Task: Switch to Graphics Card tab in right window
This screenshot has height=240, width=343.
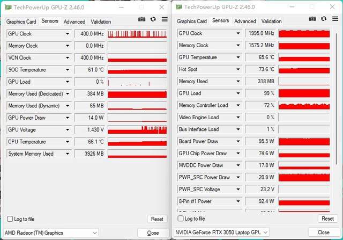Action: (192, 21)
